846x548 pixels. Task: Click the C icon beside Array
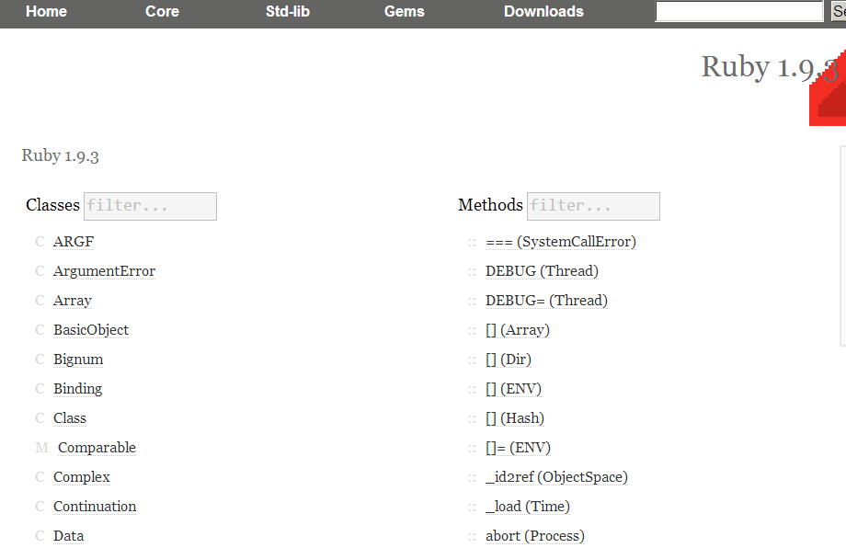(x=40, y=301)
